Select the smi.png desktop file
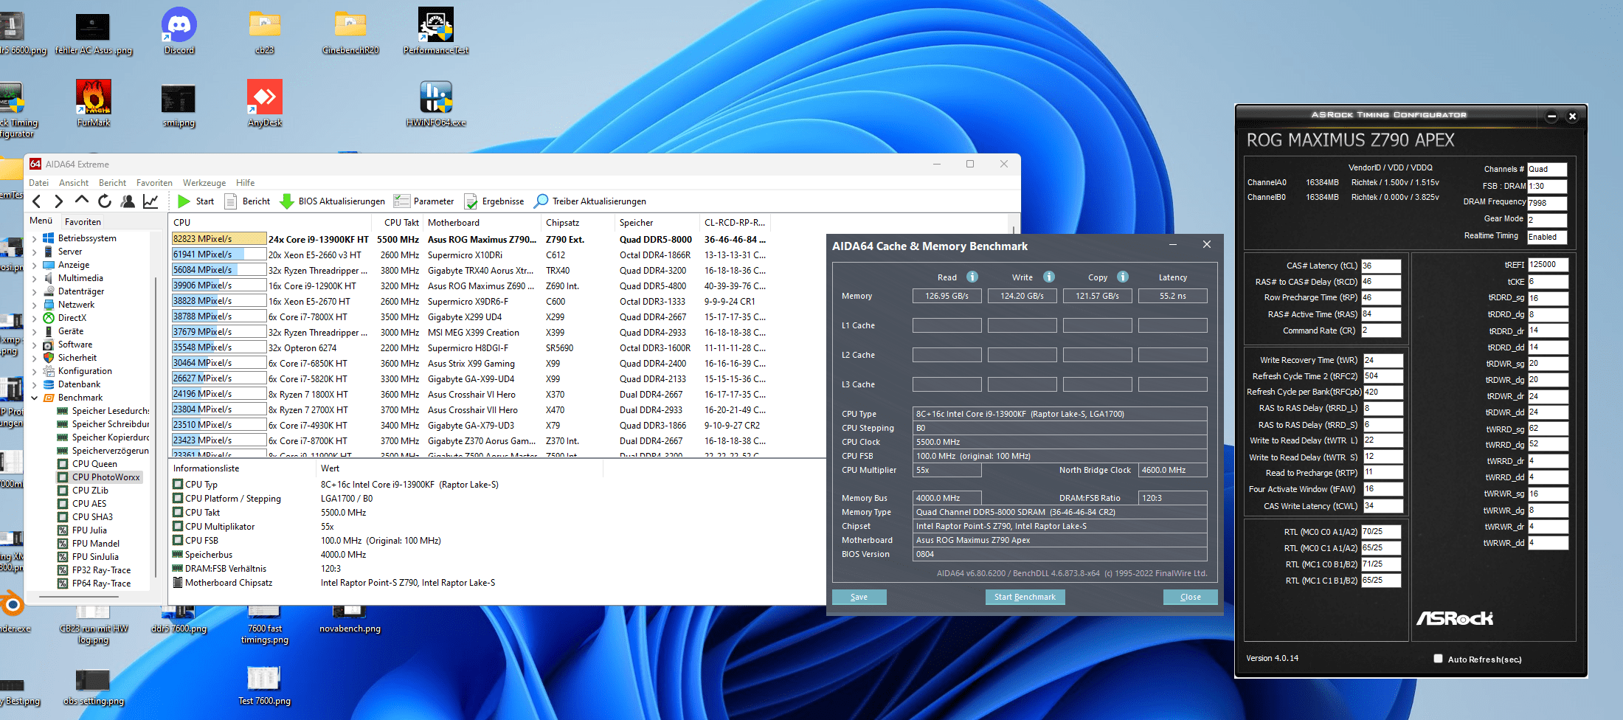The height and width of the screenshot is (720, 1623). pos(179,105)
